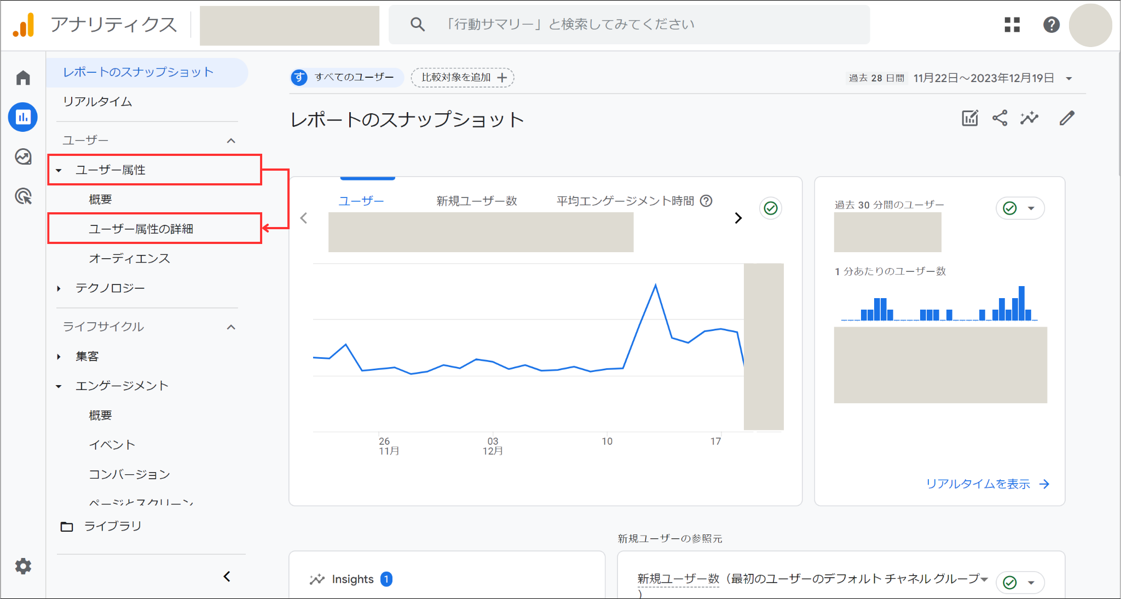Open the 新規ユーザー数 dimension dropdown
The height and width of the screenshot is (599, 1121).
point(985,578)
